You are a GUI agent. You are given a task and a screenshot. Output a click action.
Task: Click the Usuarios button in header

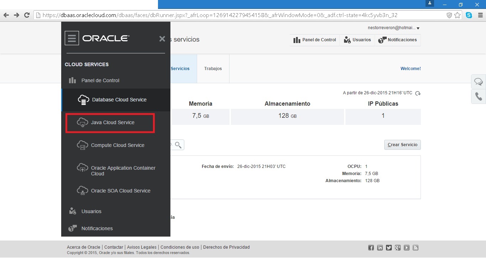tap(357, 40)
